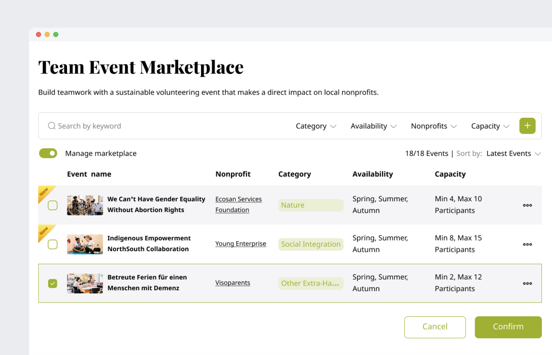
Task: Open more options for Gender Equality event
Action: point(527,205)
